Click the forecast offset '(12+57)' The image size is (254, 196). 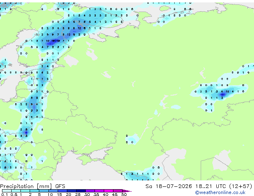(241, 186)
